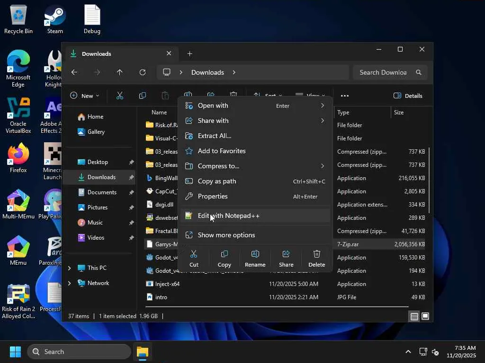The width and height of the screenshot is (485, 363).
Task: Switch to large thumbnails view toggle
Action: (425, 316)
